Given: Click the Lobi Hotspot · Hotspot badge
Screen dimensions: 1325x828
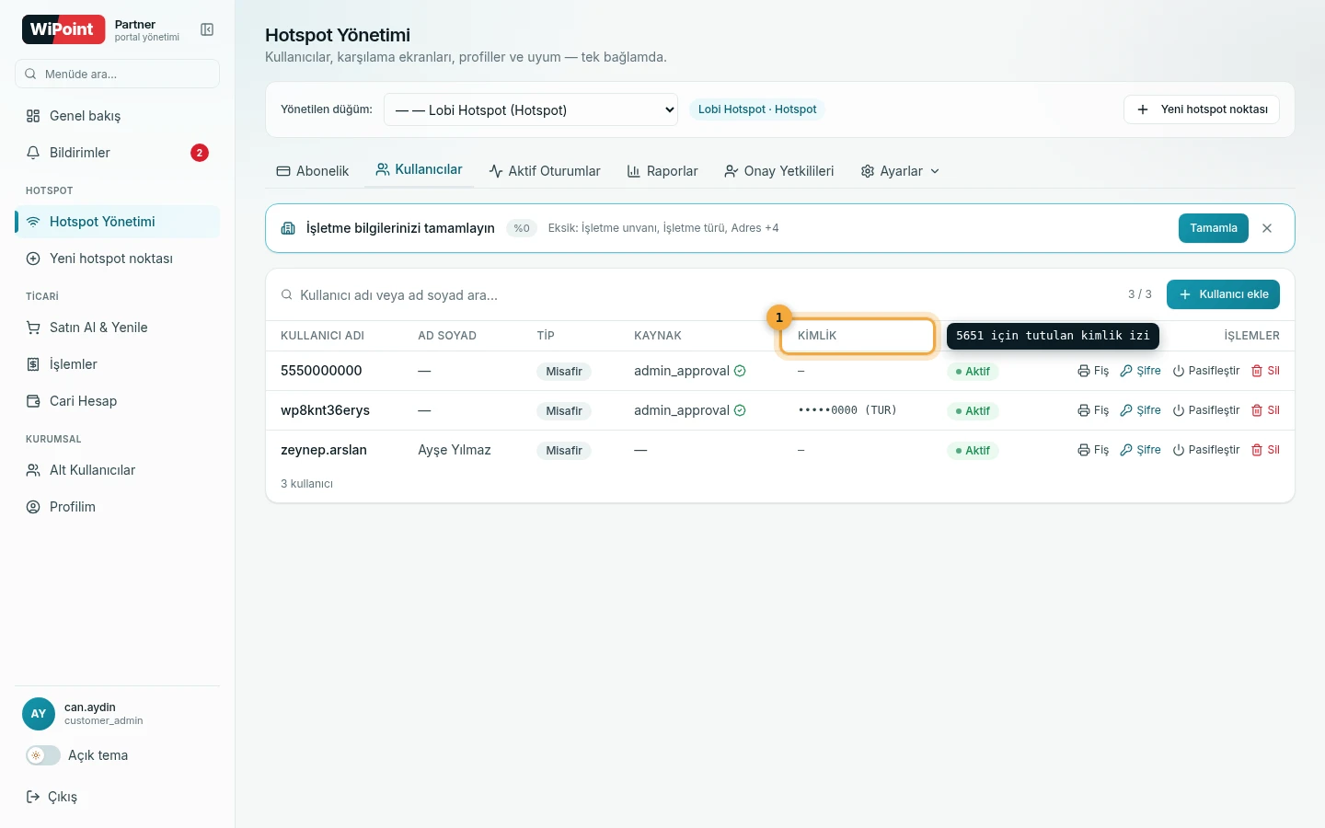Looking at the screenshot, I should coord(757,109).
